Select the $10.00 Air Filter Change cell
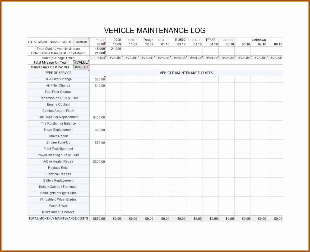Screen dimensions: 310x252 pyautogui.click(x=100, y=86)
